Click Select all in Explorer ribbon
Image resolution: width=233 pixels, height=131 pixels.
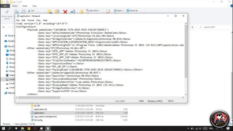[x=132, y=11]
